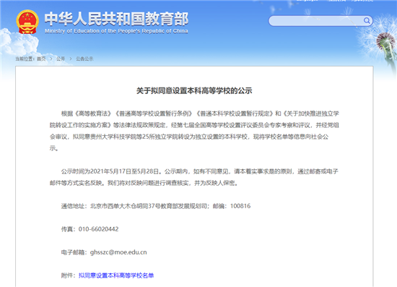Screen dimensions: 397x287
Task: Click the email address ghsszc@moe.edu.cn
Action: point(118,252)
